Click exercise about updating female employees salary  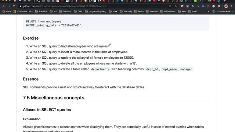(x=82, y=58)
